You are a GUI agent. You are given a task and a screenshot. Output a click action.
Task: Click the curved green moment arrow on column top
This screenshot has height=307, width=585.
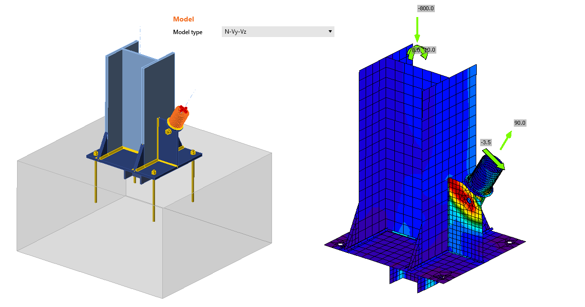pyautogui.click(x=417, y=52)
